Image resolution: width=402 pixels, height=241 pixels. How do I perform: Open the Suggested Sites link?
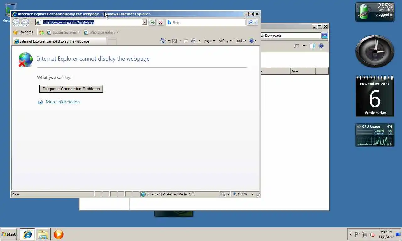click(x=62, y=32)
